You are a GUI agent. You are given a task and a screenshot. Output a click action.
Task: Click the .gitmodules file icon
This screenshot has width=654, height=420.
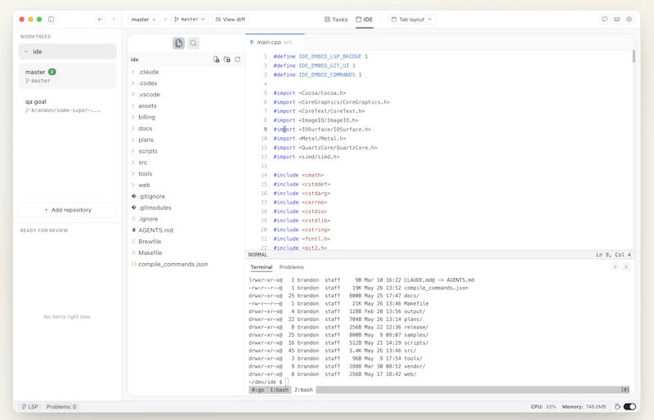point(134,208)
